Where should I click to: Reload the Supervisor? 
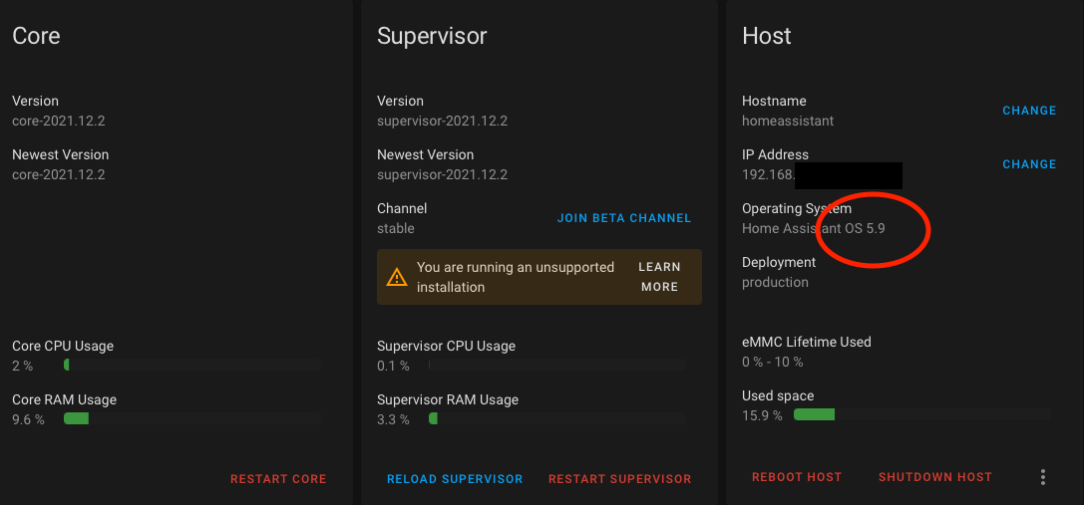[x=455, y=479]
